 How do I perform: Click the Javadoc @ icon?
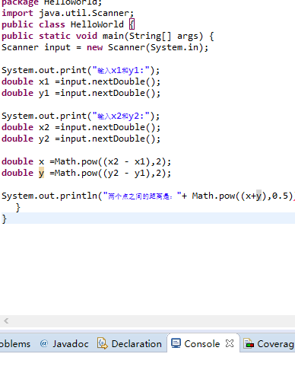pos(44,343)
